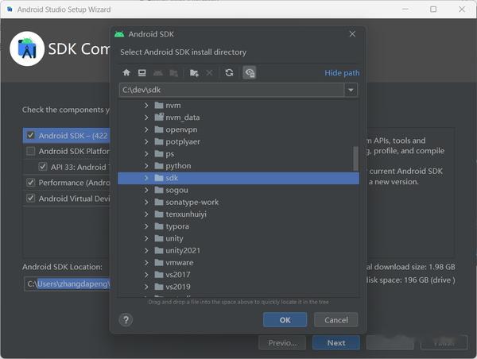477x359 pixels.
Task: Click the New Folder toolbar icon
Action: pos(194,73)
